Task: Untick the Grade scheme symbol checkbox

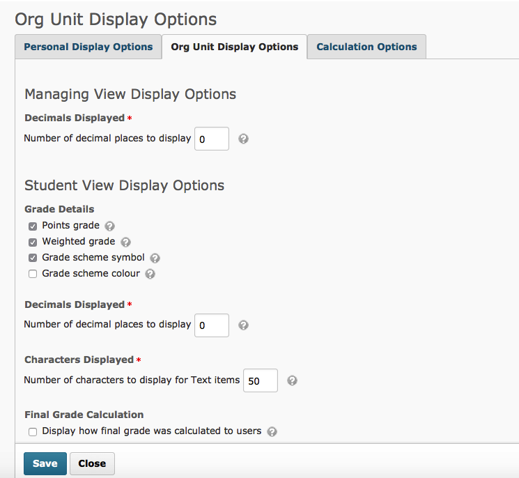Action: point(33,258)
